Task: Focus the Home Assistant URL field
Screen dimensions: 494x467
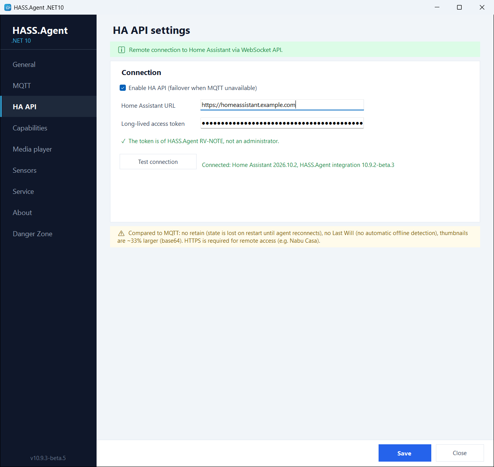Action: click(282, 105)
